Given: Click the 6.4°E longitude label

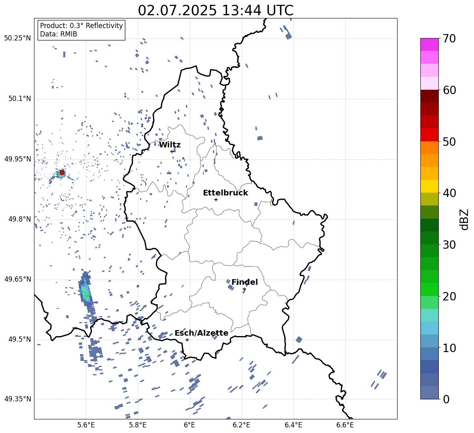Looking at the screenshot, I should click(293, 425).
